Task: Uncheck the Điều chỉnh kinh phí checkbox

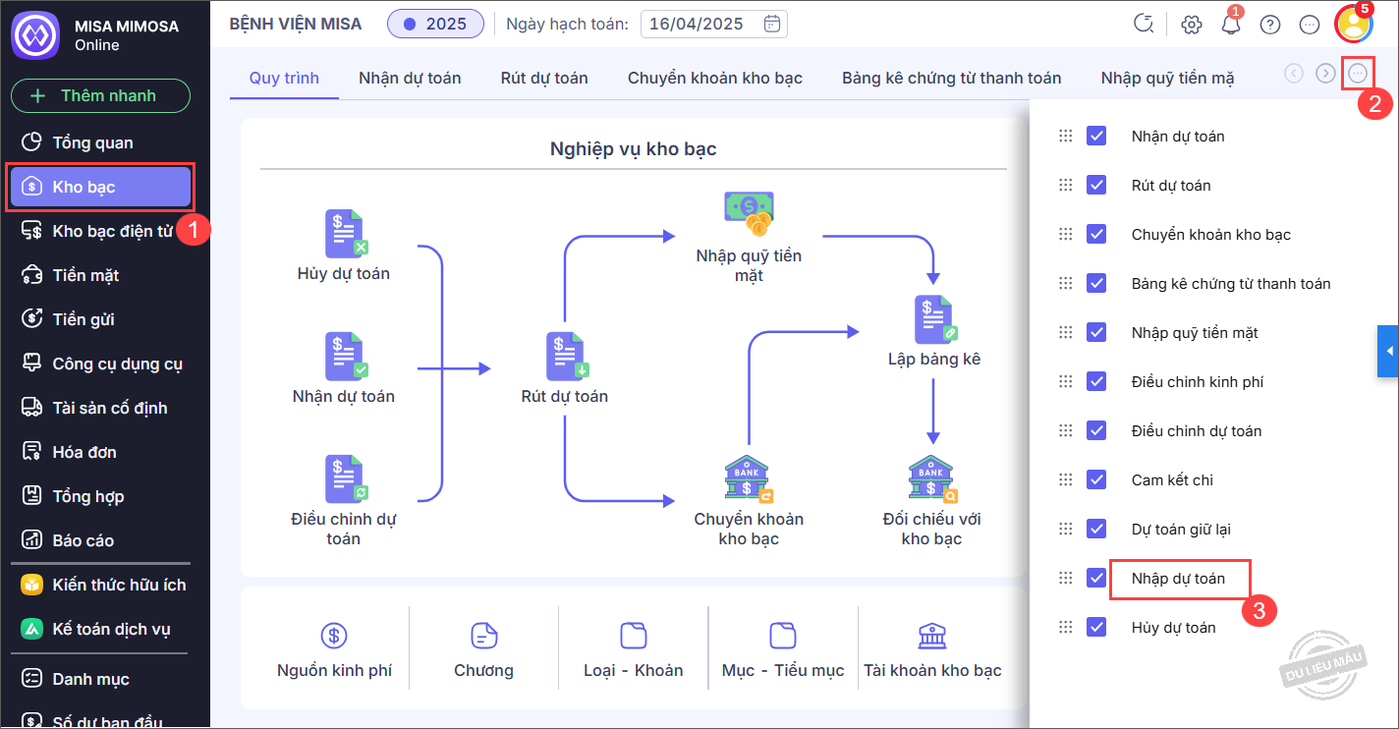Action: pyautogui.click(x=1096, y=381)
